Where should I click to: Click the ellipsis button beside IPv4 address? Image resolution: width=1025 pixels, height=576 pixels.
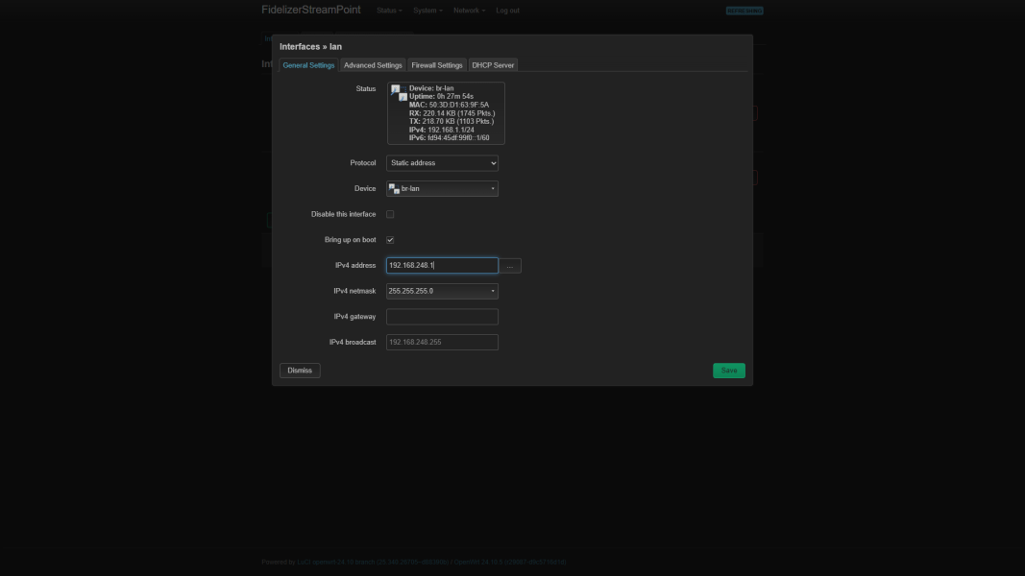pyautogui.click(x=510, y=266)
